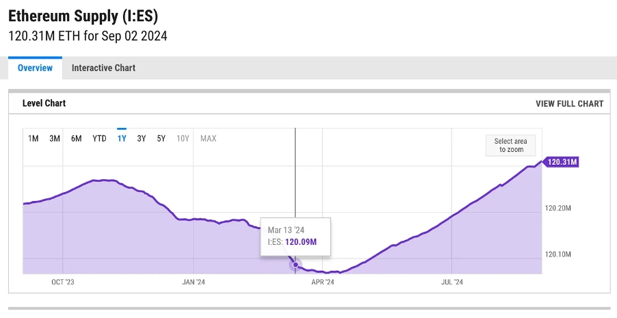Click the OCT '23 axis label
Viewport: 617px width, 318px height.
[62, 282]
